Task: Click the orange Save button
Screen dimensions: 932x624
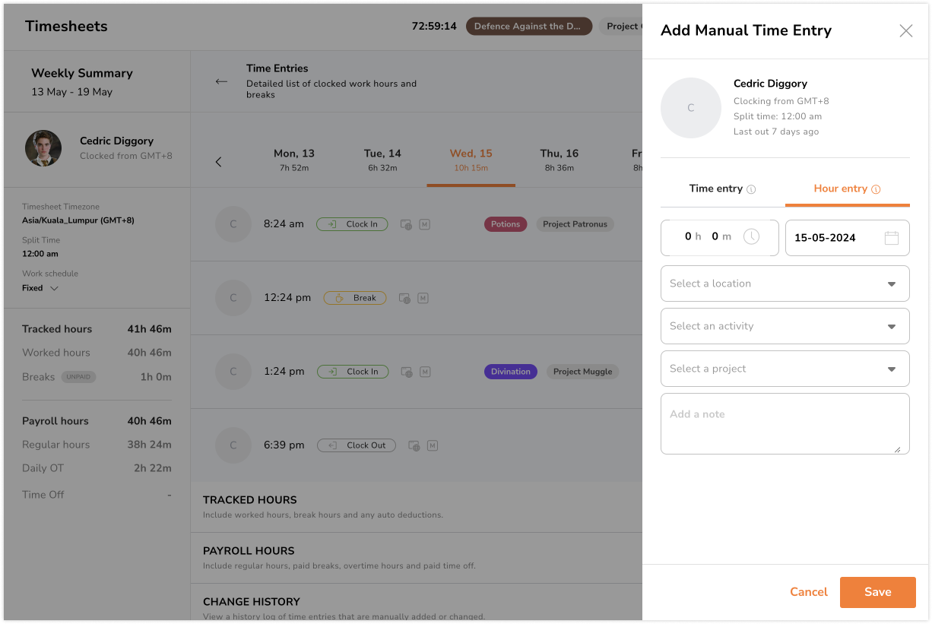Action: 877,592
